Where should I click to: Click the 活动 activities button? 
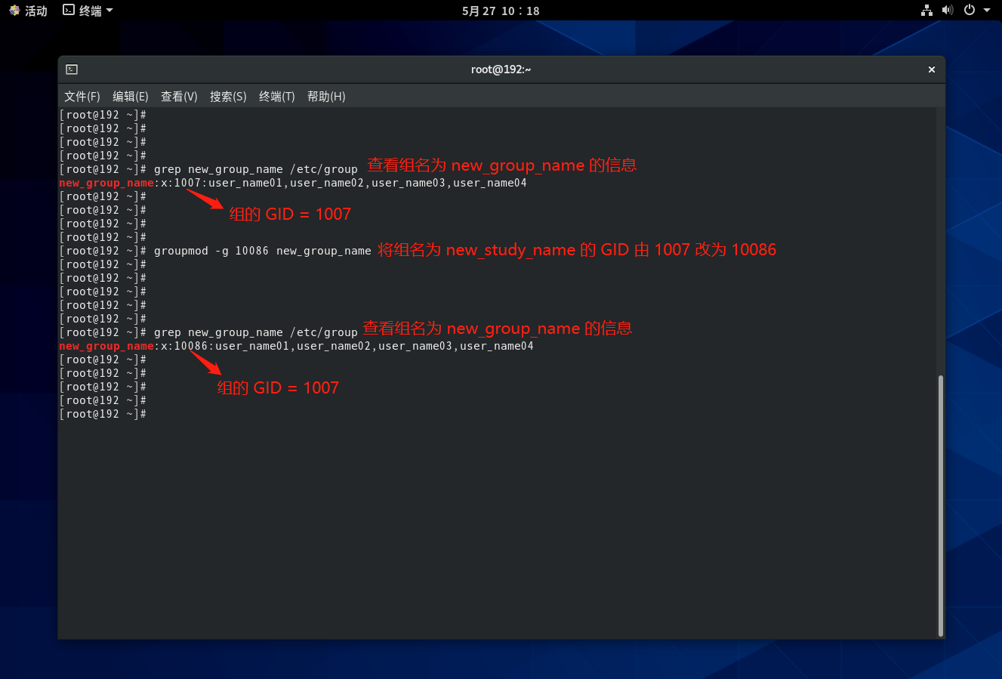35,11
